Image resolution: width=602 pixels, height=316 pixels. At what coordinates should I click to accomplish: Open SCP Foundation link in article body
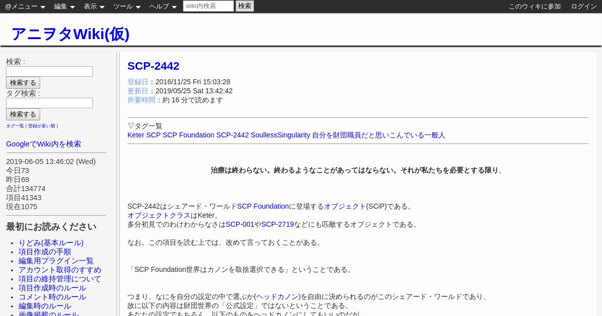tap(263, 206)
